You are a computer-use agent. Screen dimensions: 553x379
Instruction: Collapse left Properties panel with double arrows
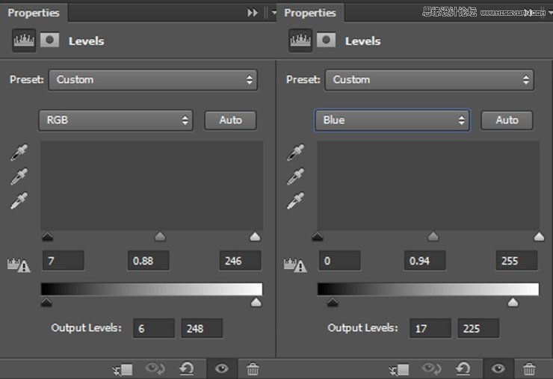[x=253, y=13]
